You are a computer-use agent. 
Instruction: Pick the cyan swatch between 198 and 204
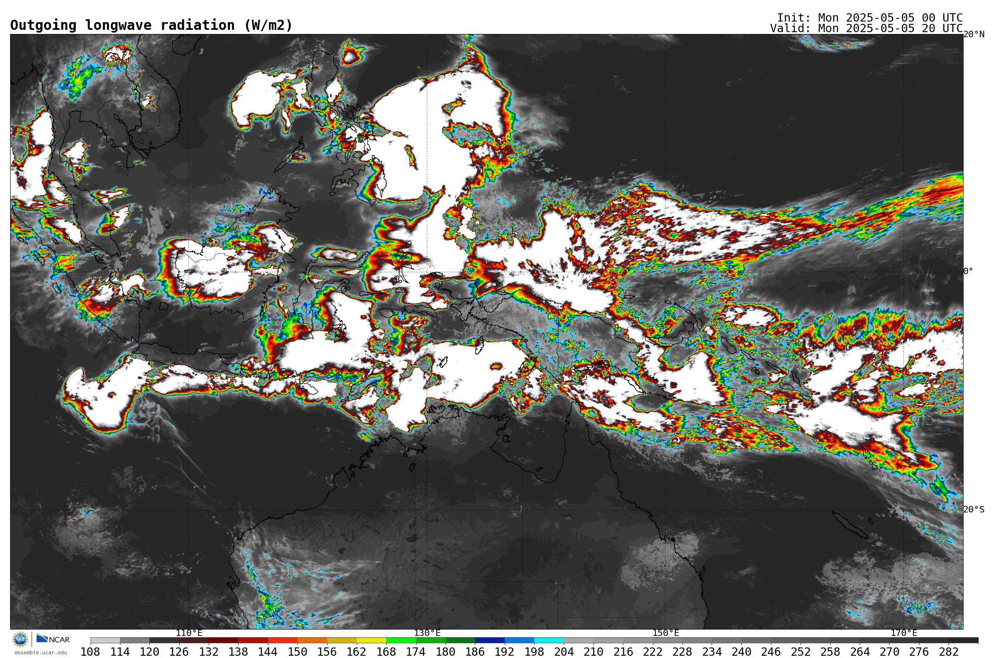coord(549,641)
